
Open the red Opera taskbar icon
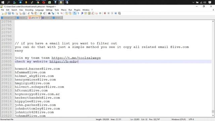[x=44, y=2]
